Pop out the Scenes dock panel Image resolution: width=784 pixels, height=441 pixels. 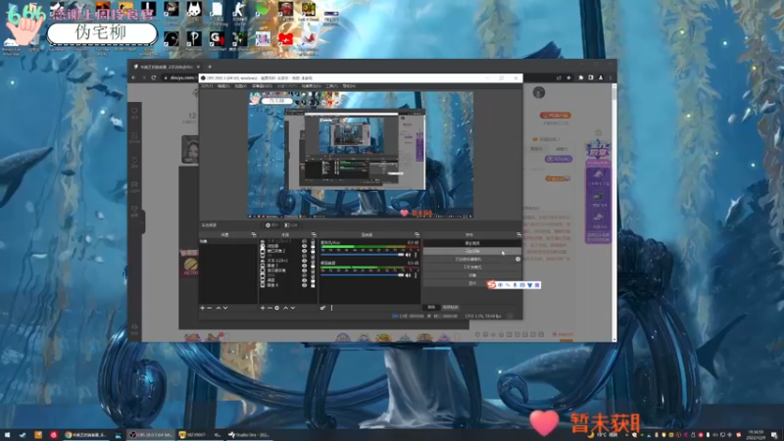254,234
